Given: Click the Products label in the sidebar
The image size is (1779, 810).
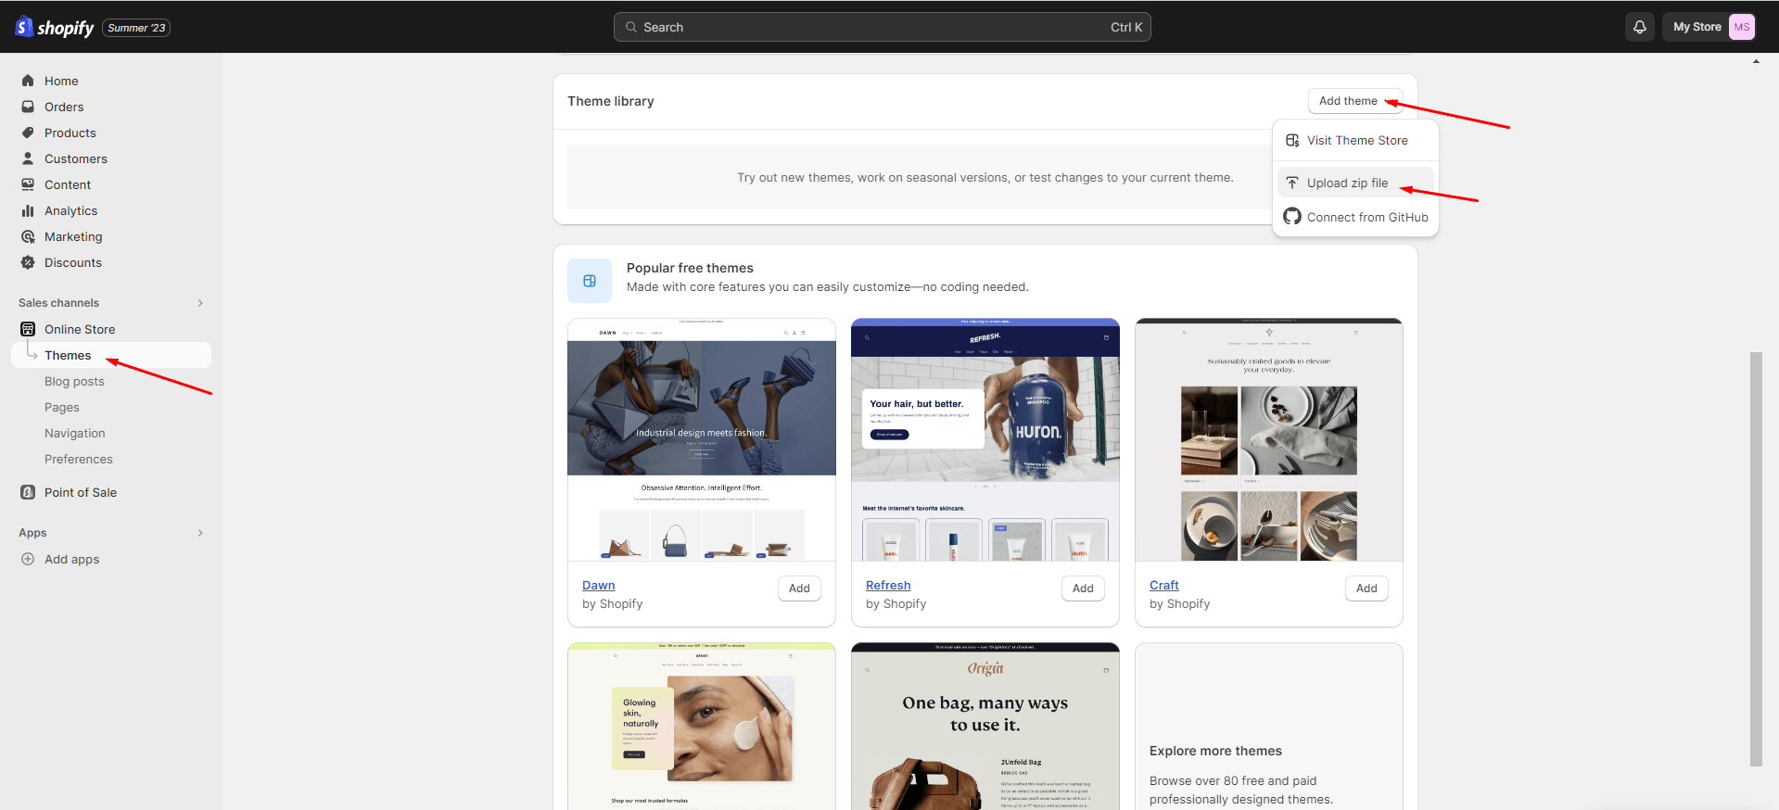Looking at the screenshot, I should 70,133.
